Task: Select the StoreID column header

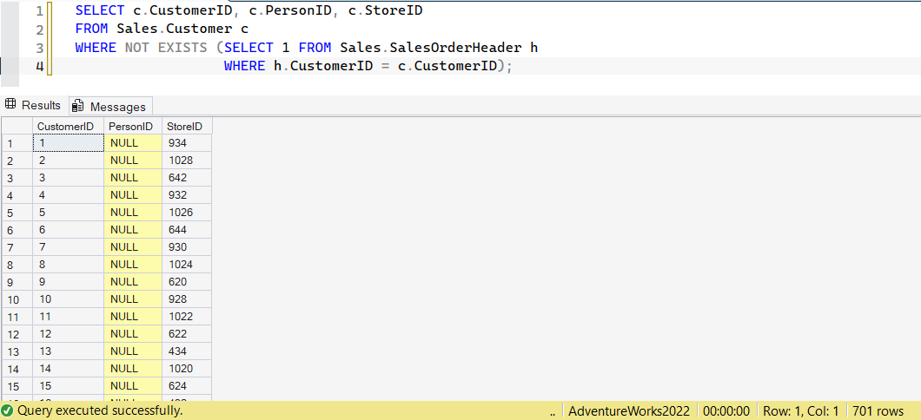Action: click(x=187, y=126)
